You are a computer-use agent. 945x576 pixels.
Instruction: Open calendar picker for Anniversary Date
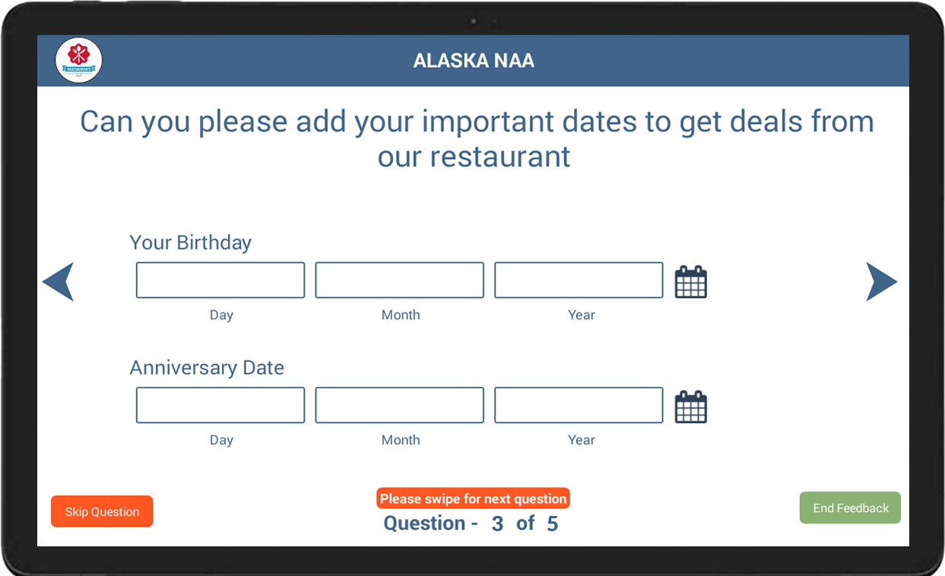[690, 407]
